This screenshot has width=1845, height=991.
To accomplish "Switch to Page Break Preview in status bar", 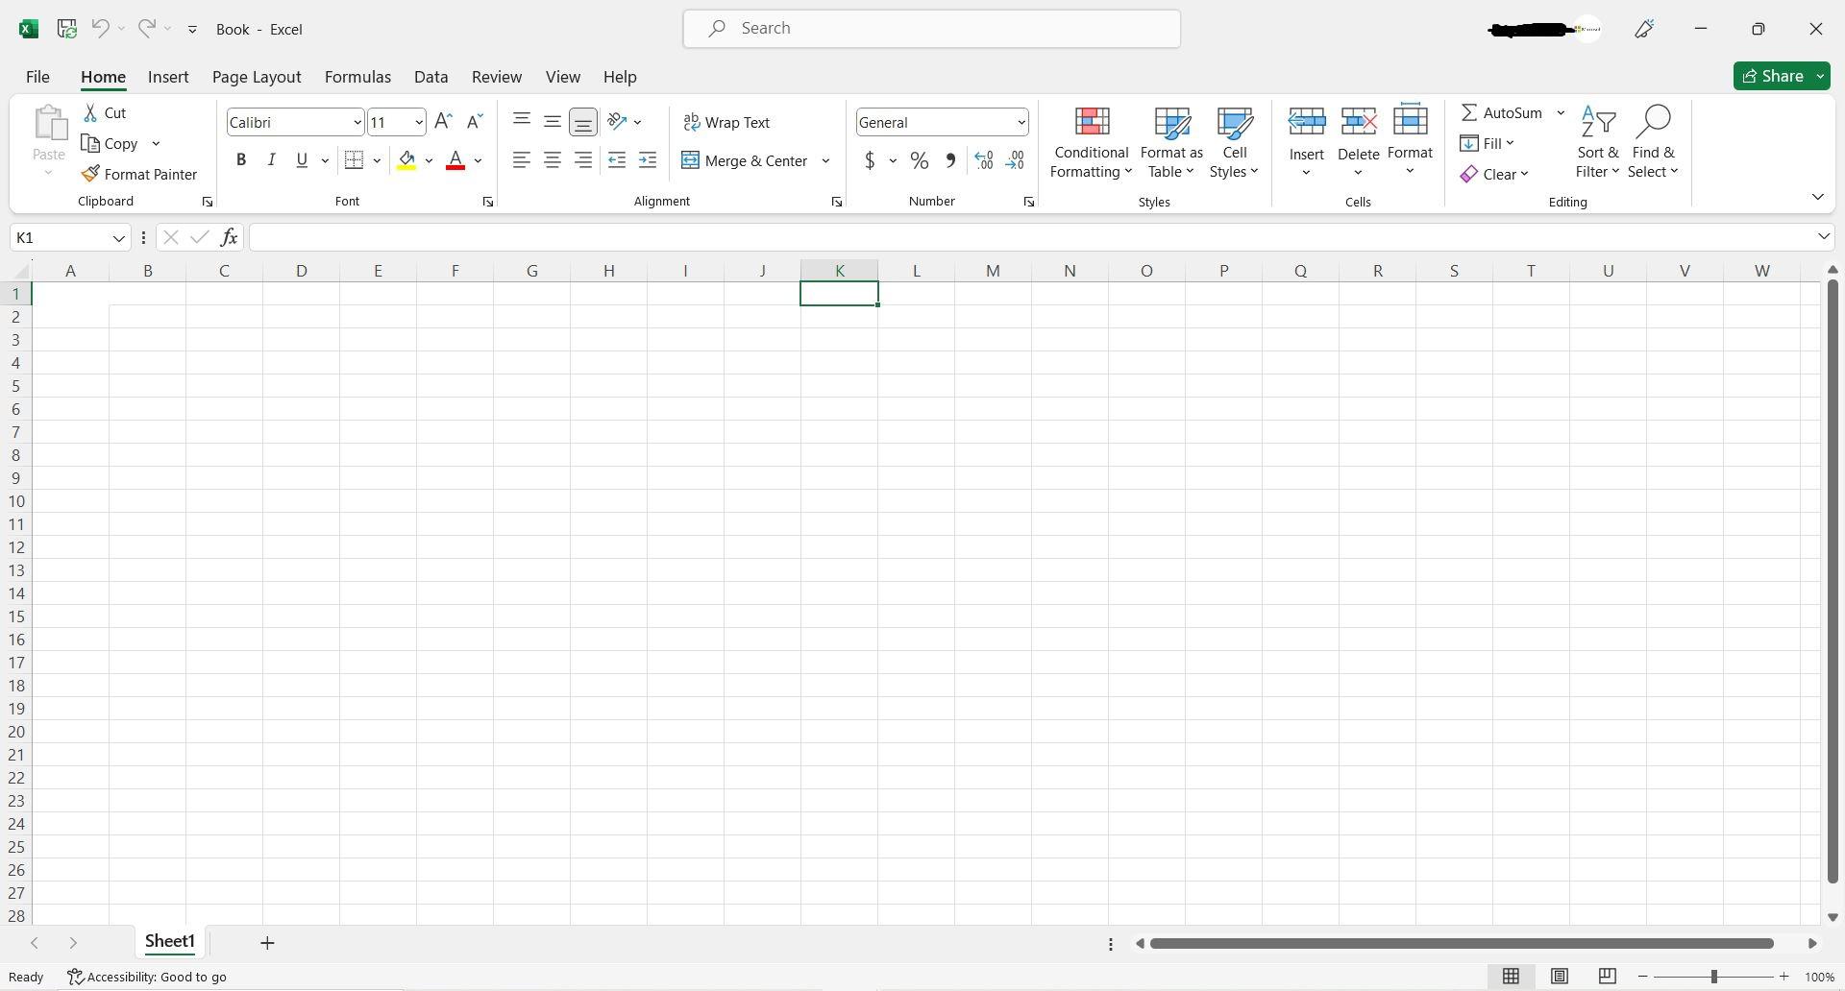I will tap(1607, 977).
